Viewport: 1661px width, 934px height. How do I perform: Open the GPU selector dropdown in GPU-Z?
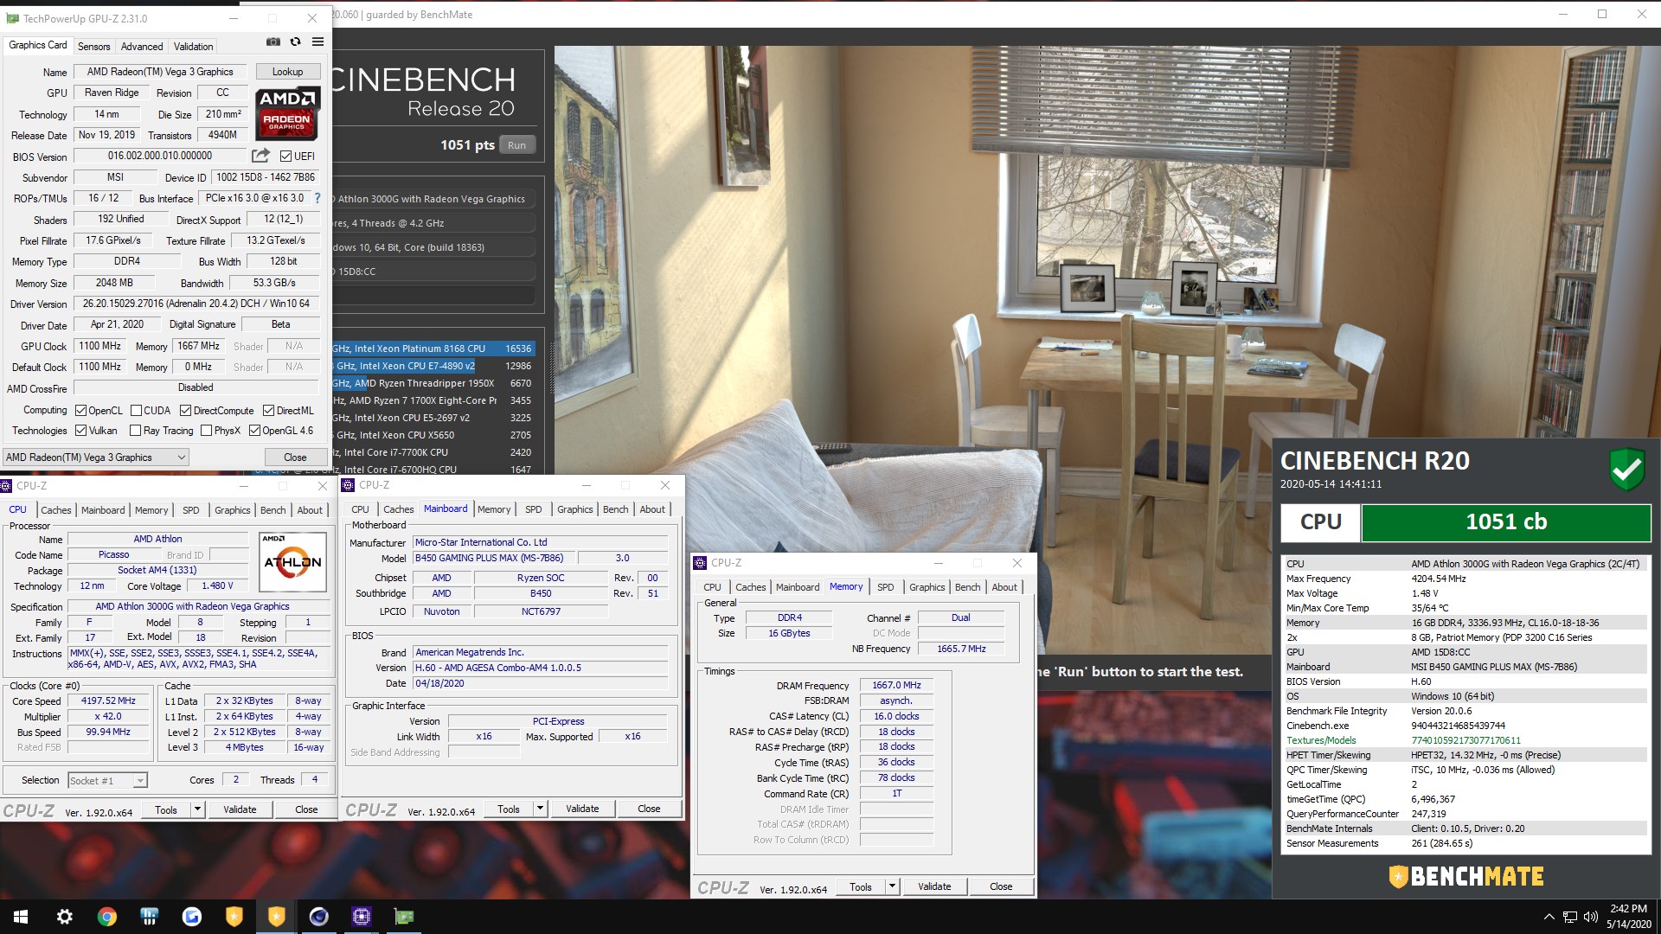tap(96, 457)
